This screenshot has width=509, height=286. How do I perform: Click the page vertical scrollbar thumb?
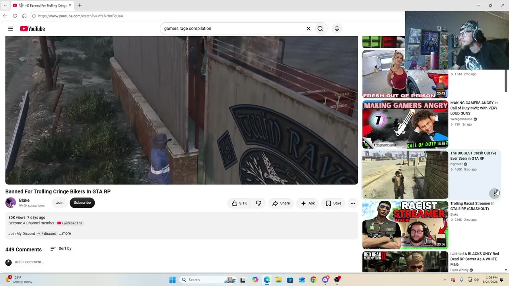[x=506, y=81]
